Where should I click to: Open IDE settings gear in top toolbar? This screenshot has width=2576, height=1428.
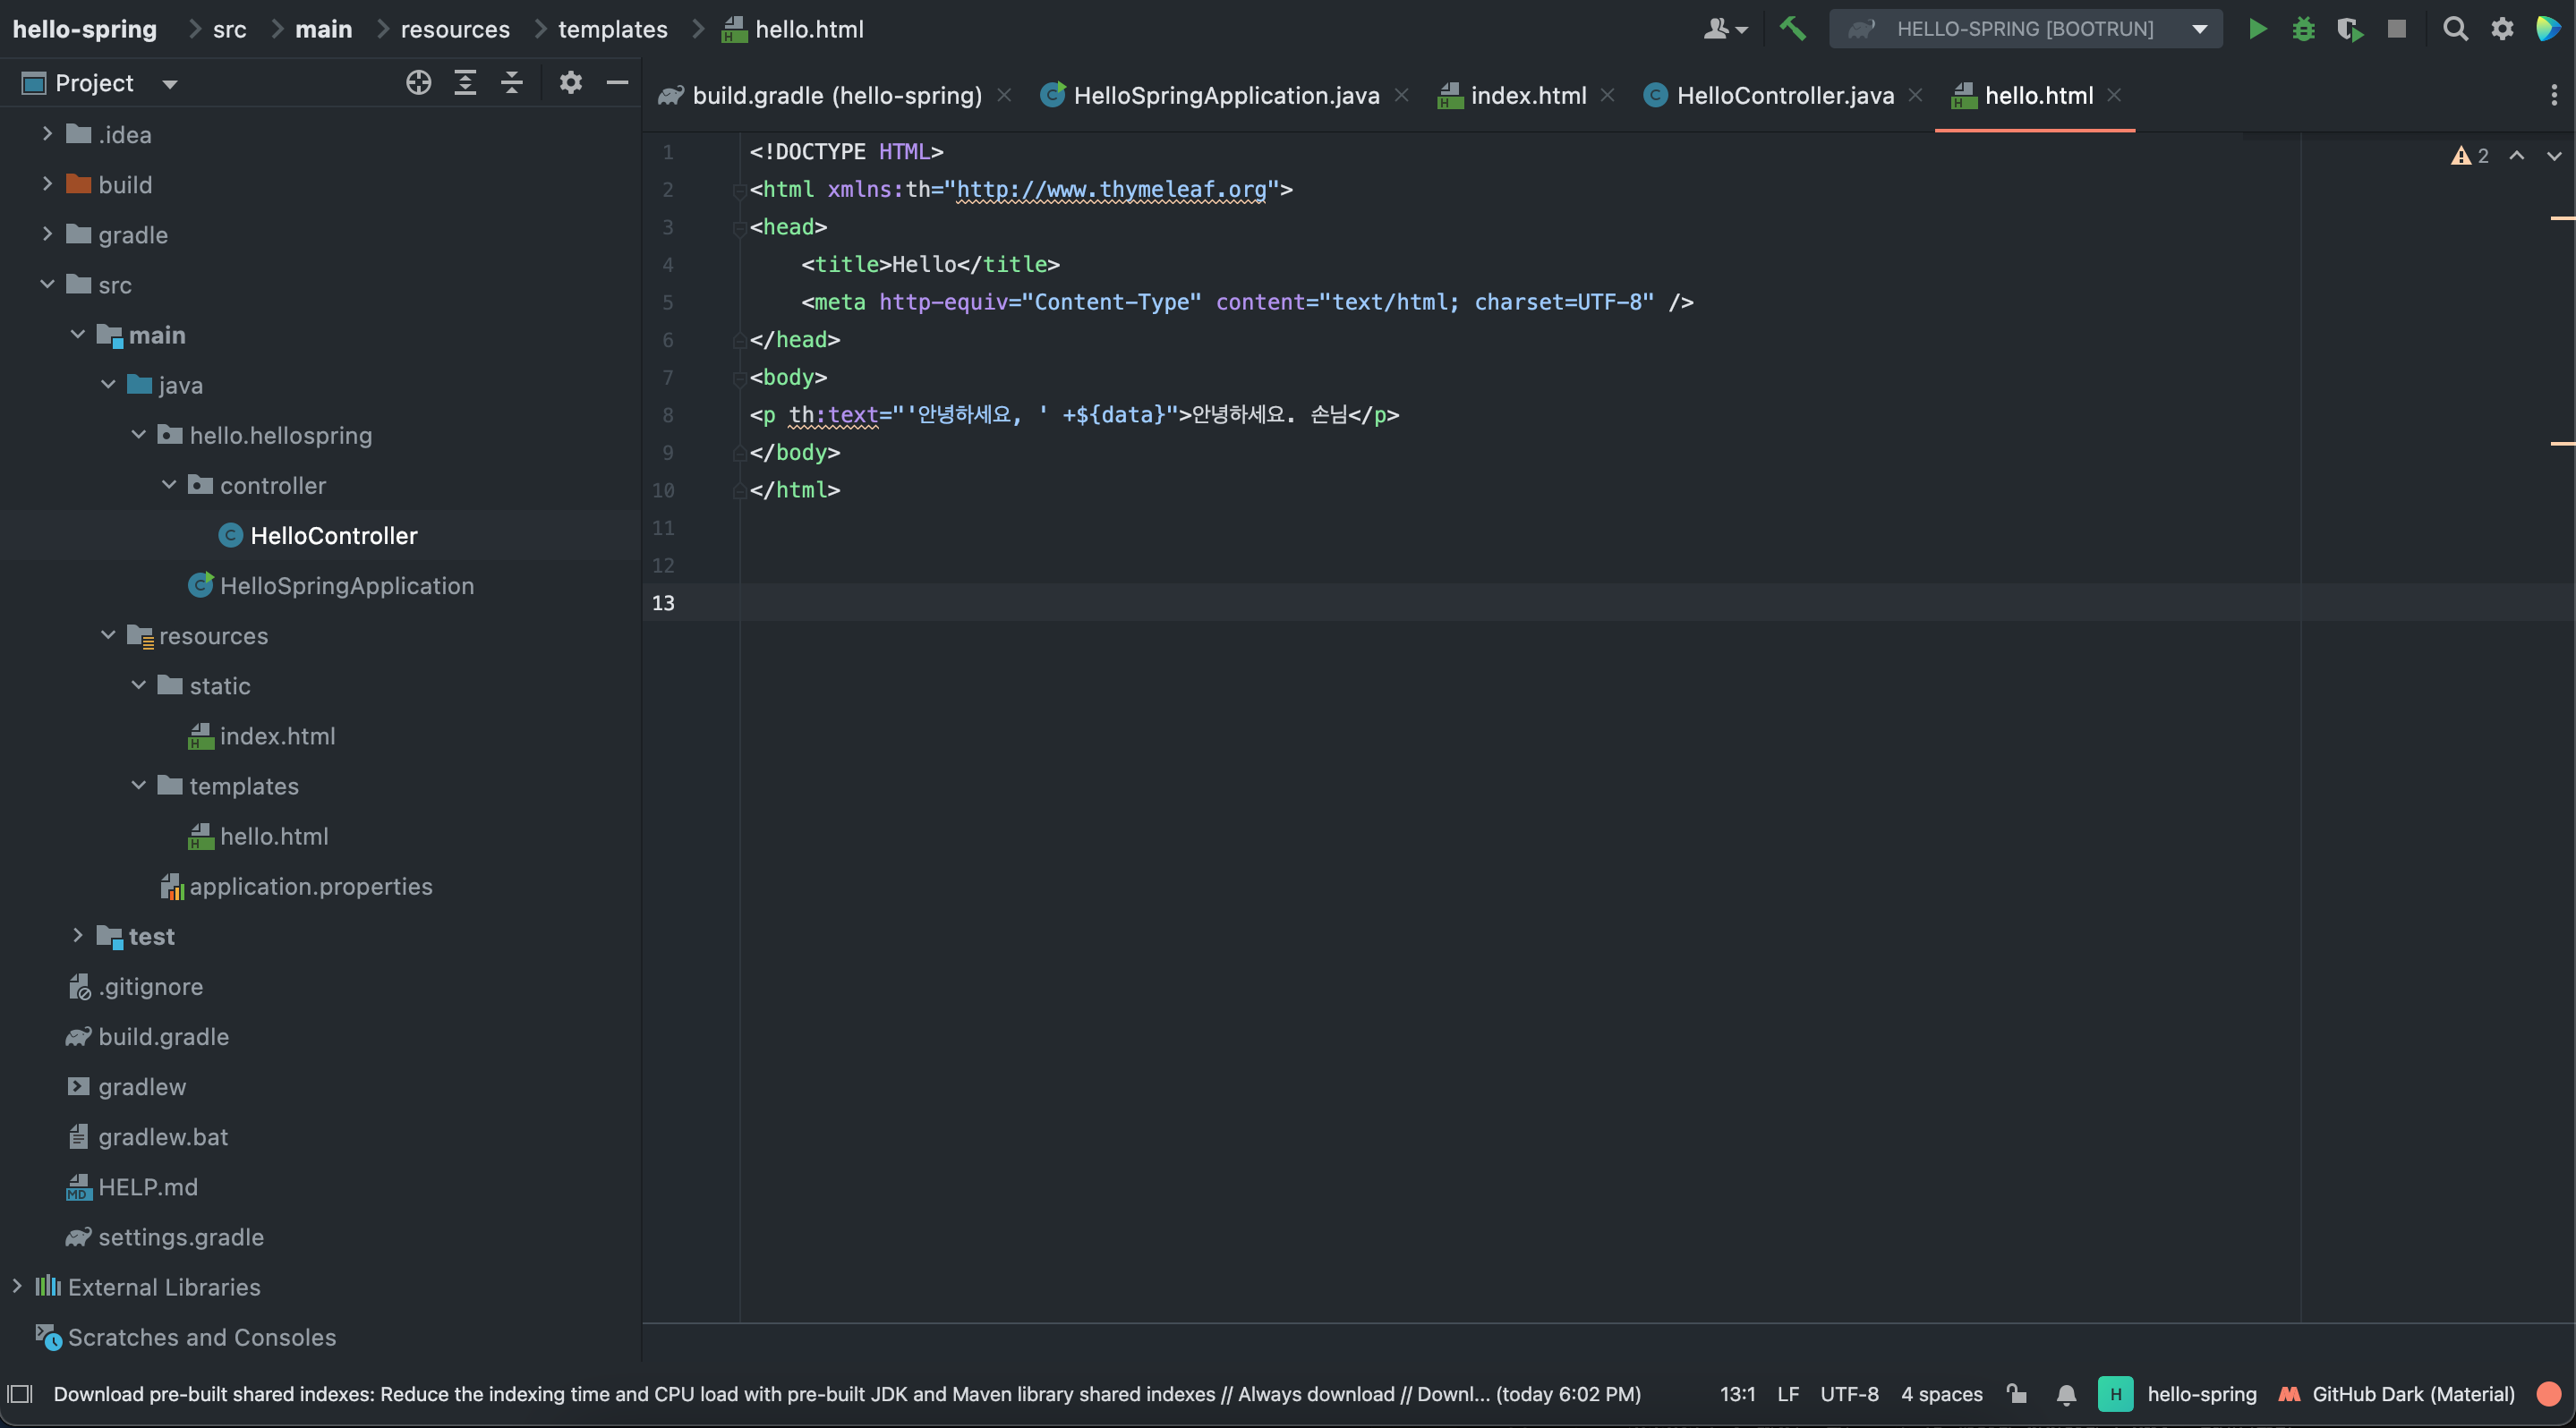click(2502, 29)
